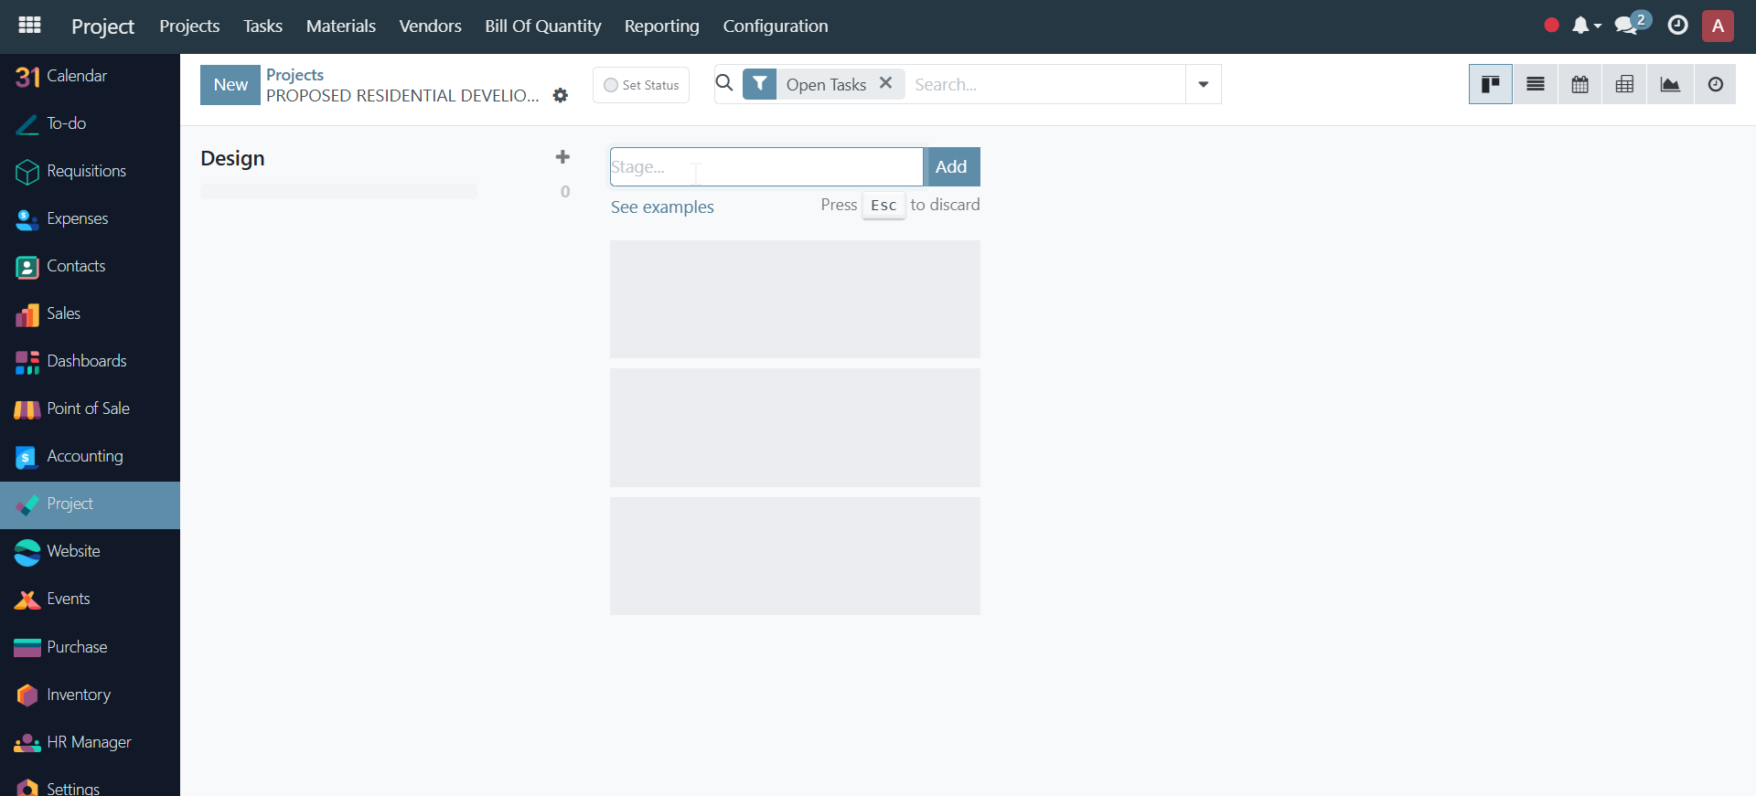Image resolution: width=1756 pixels, height=796 pixels.
Task: Click the project settings gear icon
Action: coord(561,95)
